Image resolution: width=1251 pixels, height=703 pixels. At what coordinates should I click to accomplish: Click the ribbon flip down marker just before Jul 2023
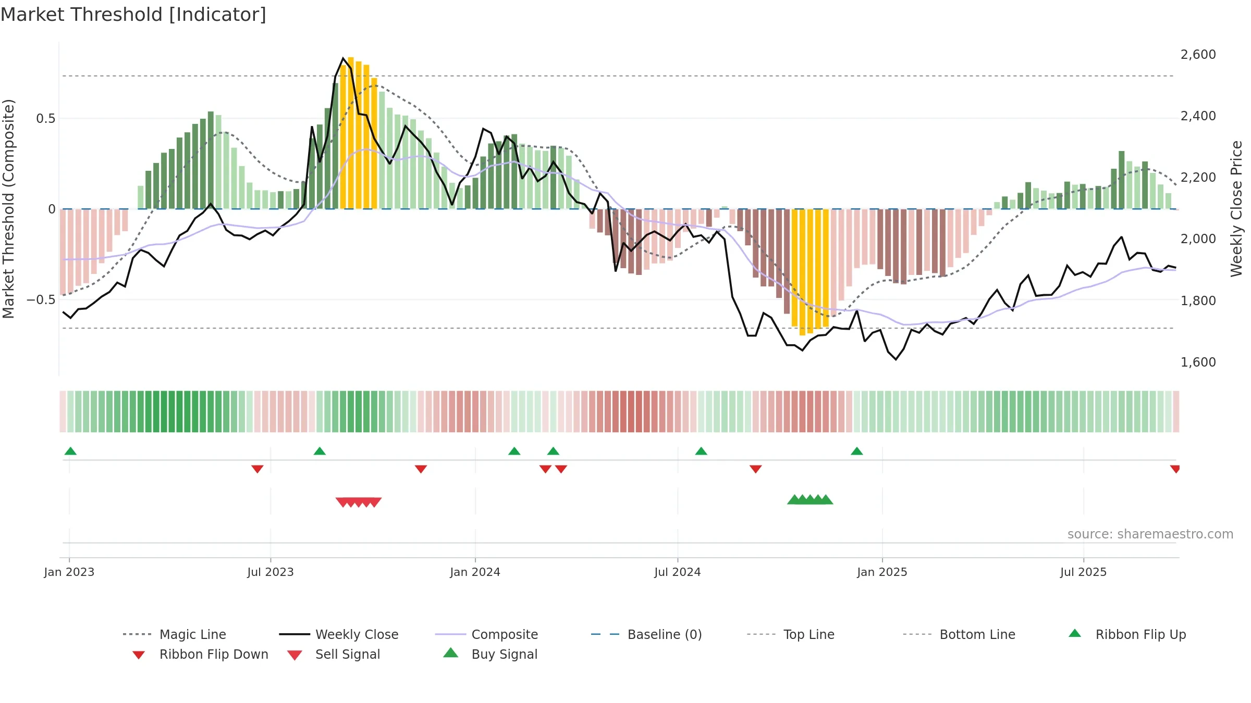pyautogui.click(x=257, y=469)
